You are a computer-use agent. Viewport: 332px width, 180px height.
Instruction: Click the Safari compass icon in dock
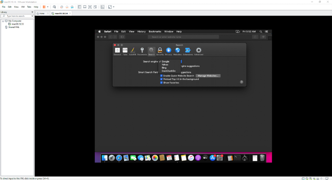tap(119, 158)
